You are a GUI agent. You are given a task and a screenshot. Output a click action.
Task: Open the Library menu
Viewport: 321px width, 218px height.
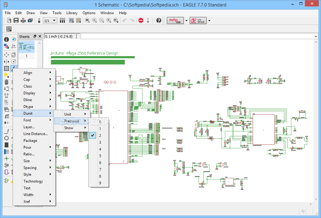click(72, 13)
